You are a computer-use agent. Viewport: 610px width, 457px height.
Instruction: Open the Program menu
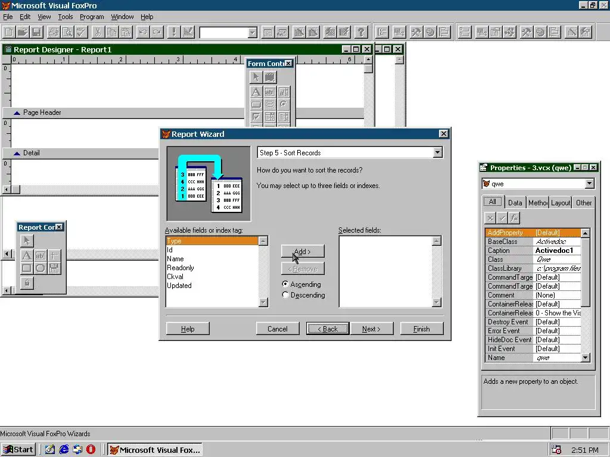[92, 17]
